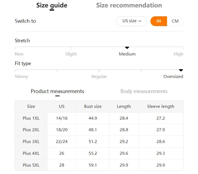Screen dimensions: 198x174
Task: Show Product measurements table
Action: click(57, 91)
